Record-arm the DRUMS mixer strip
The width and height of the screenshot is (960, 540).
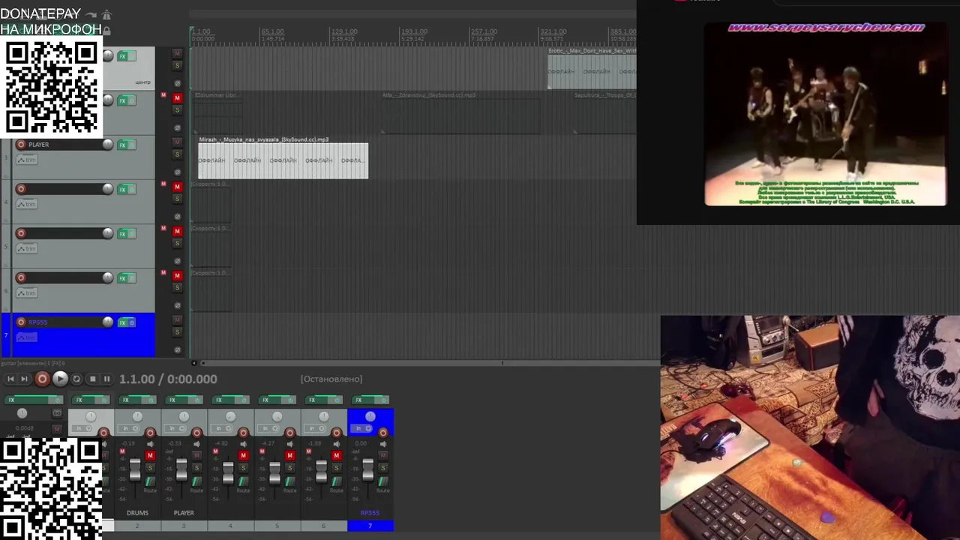click(x=150, y=433)
